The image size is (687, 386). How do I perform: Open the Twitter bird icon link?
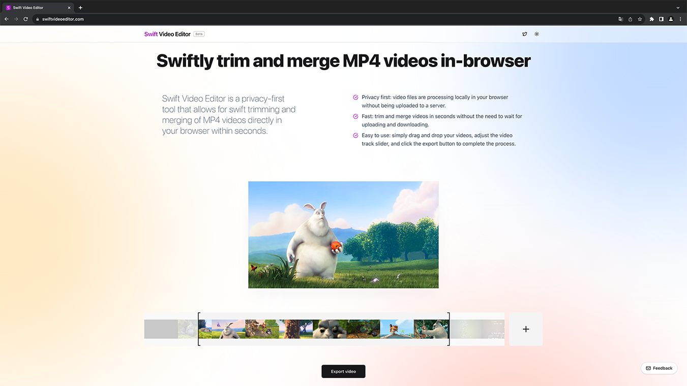525,34
